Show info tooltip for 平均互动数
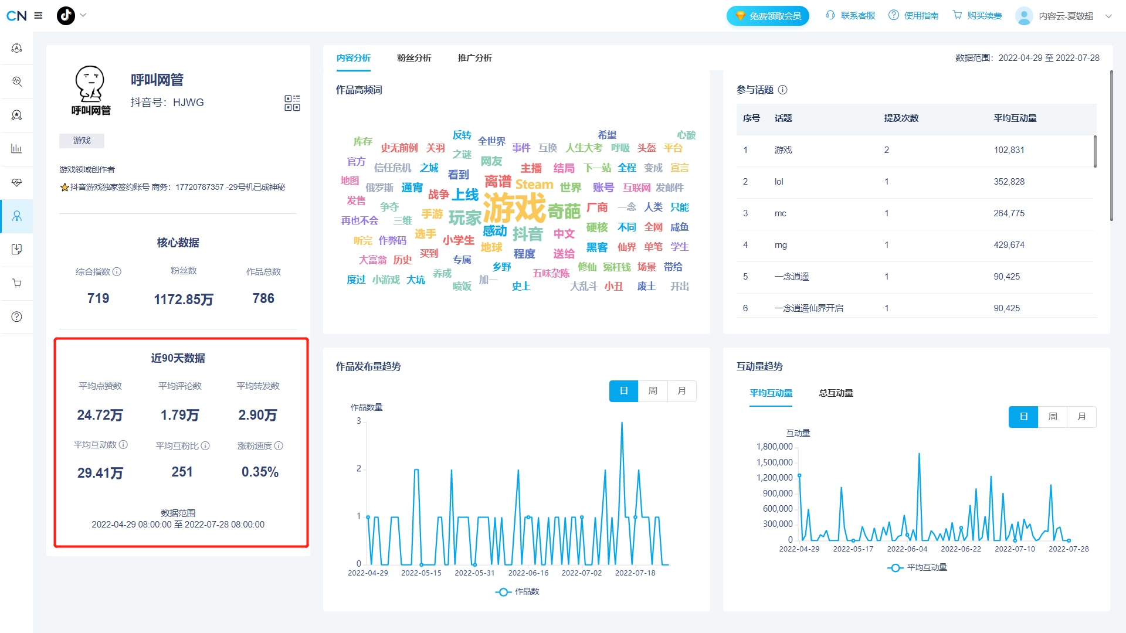Screen dimensions: 1126x633 click(124, 445)
